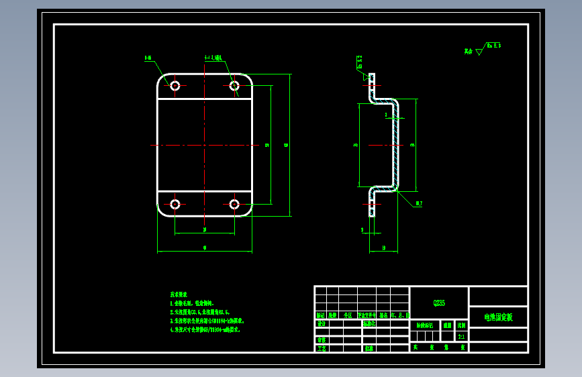Pick the center cross of the front view

coord(205,145)
